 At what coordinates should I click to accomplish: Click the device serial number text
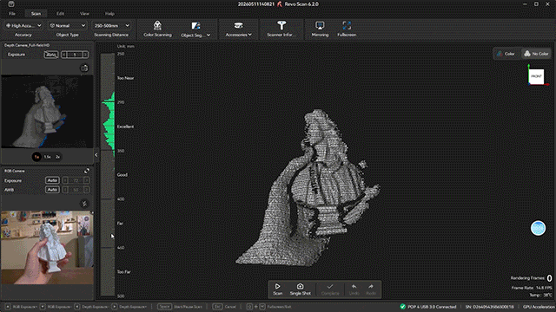click(x=489, y=306)
